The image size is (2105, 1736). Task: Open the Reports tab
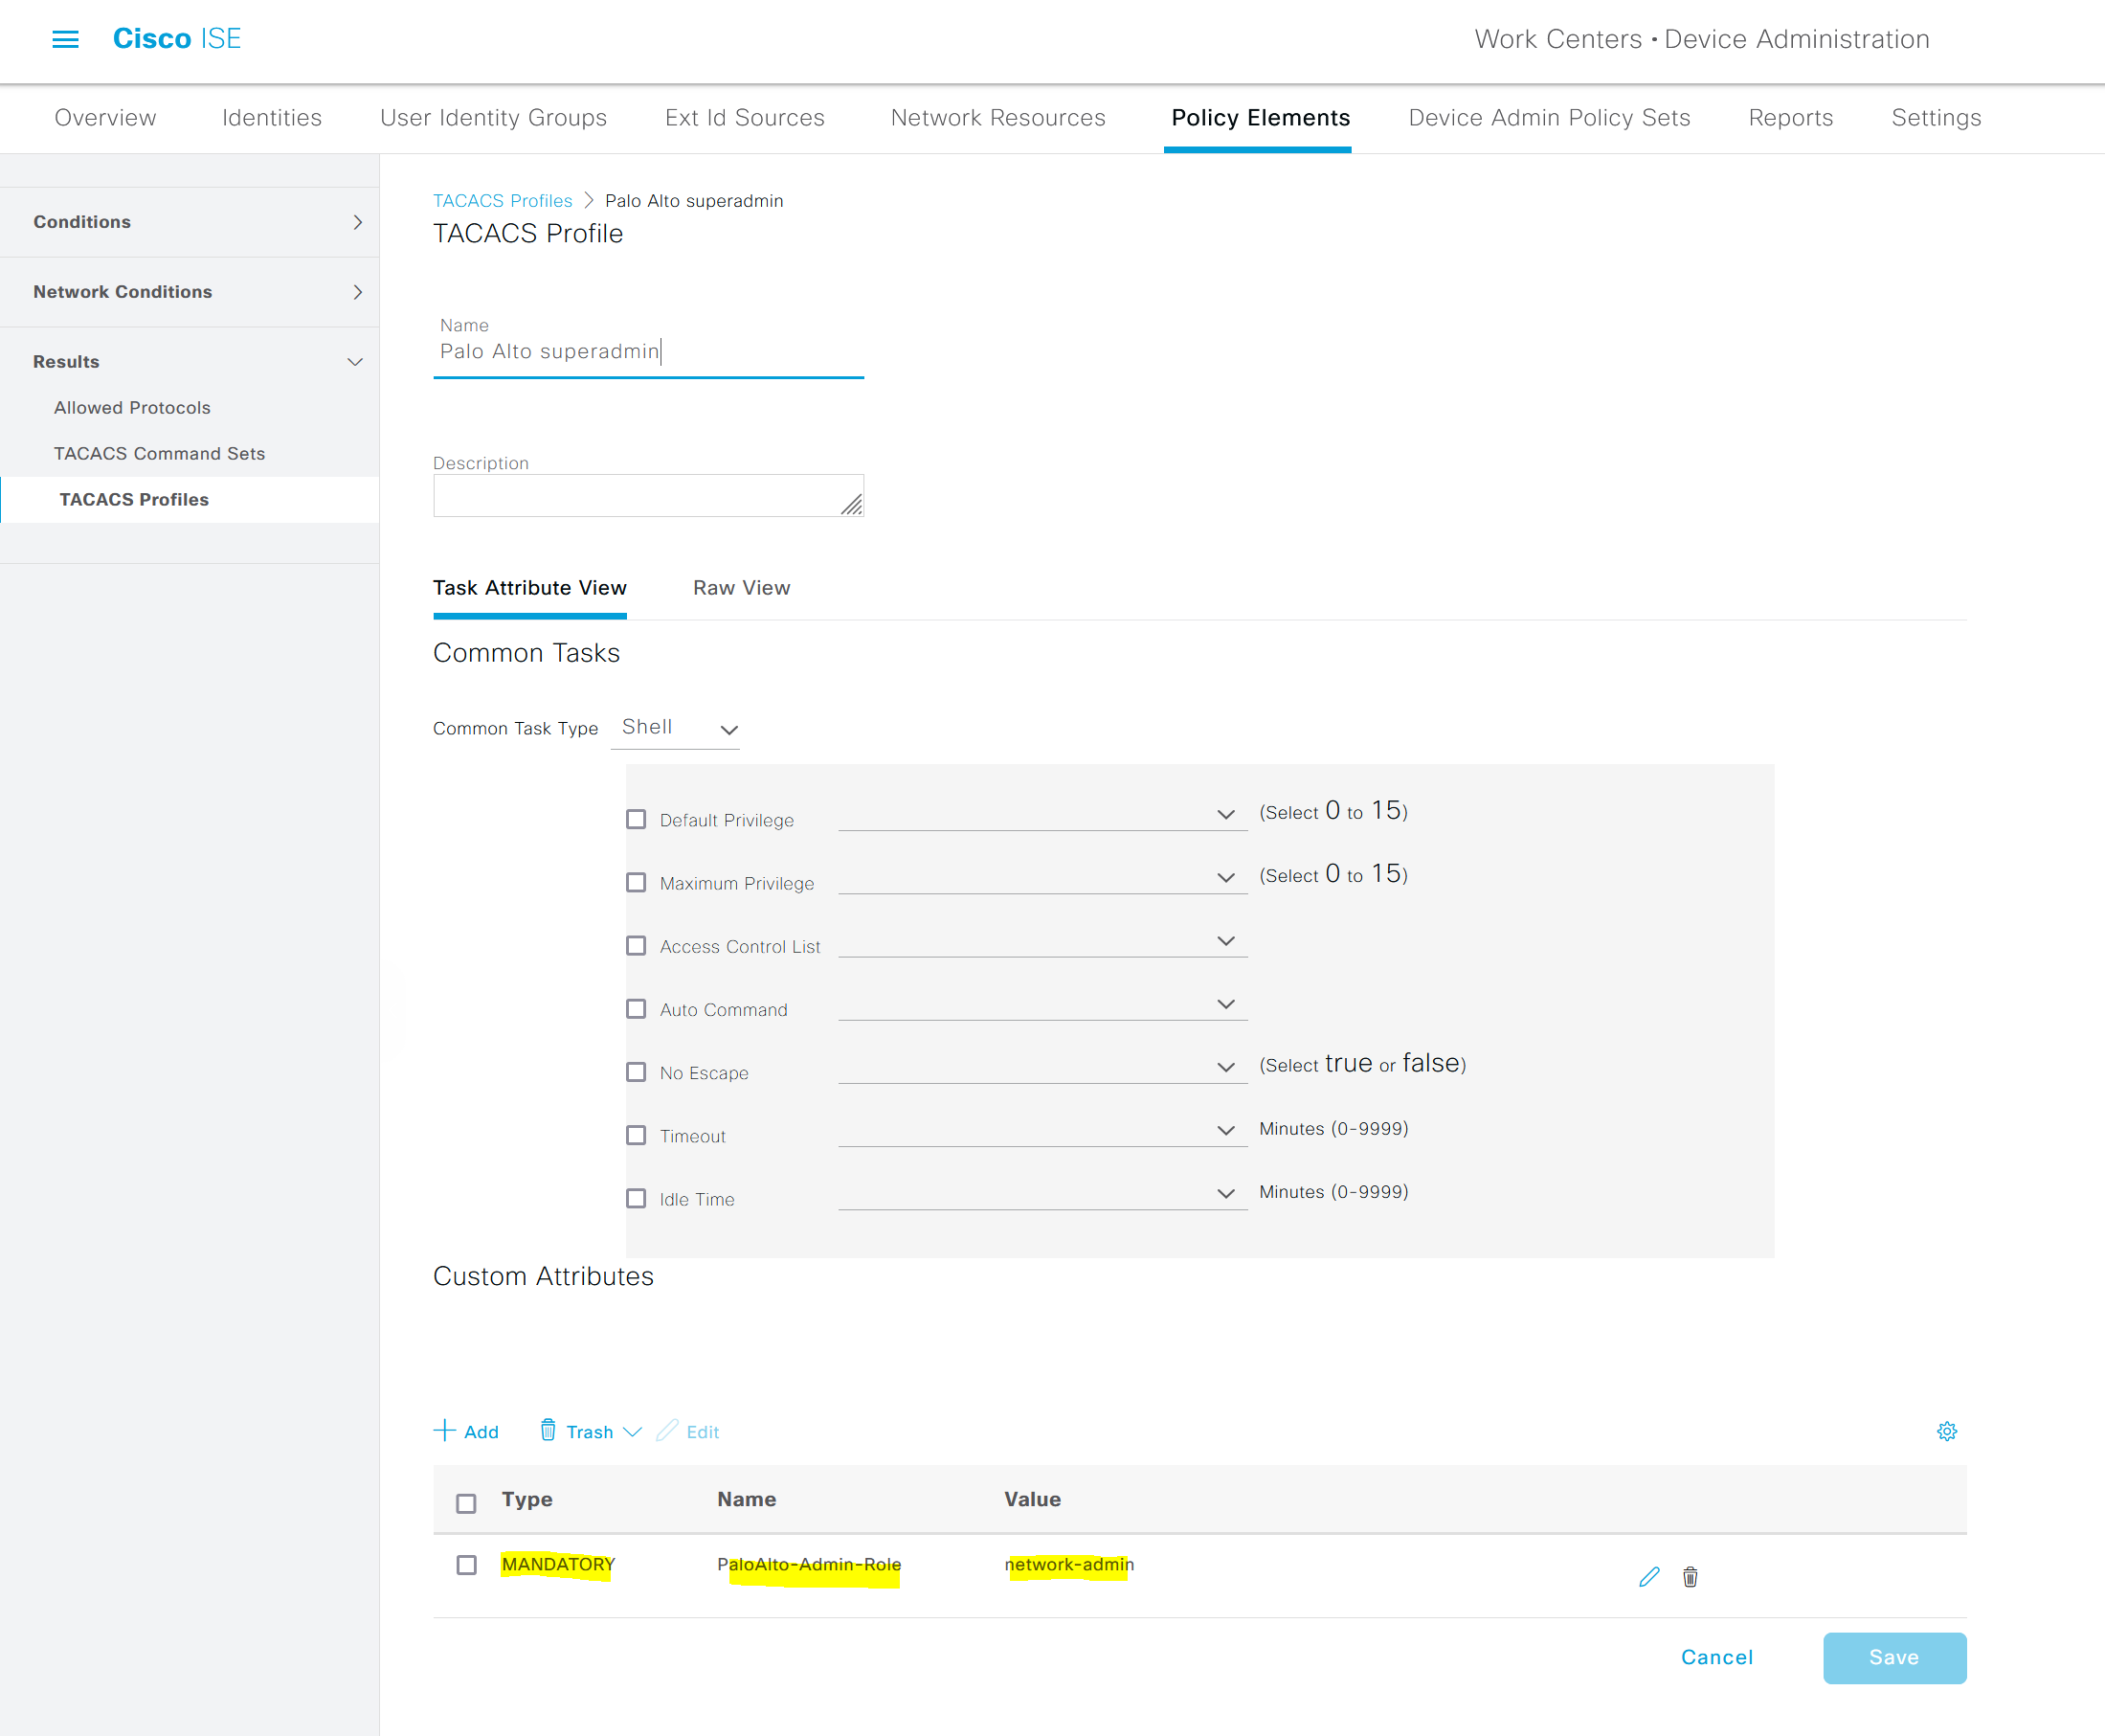tap(1790, 118)
